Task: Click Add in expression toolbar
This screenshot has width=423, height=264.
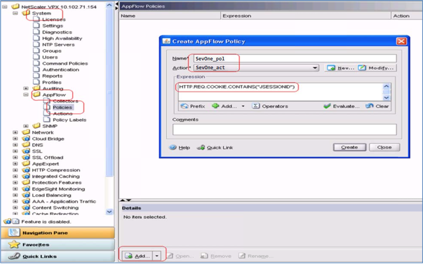Action: pyautogui.click(x=225, y=106)
